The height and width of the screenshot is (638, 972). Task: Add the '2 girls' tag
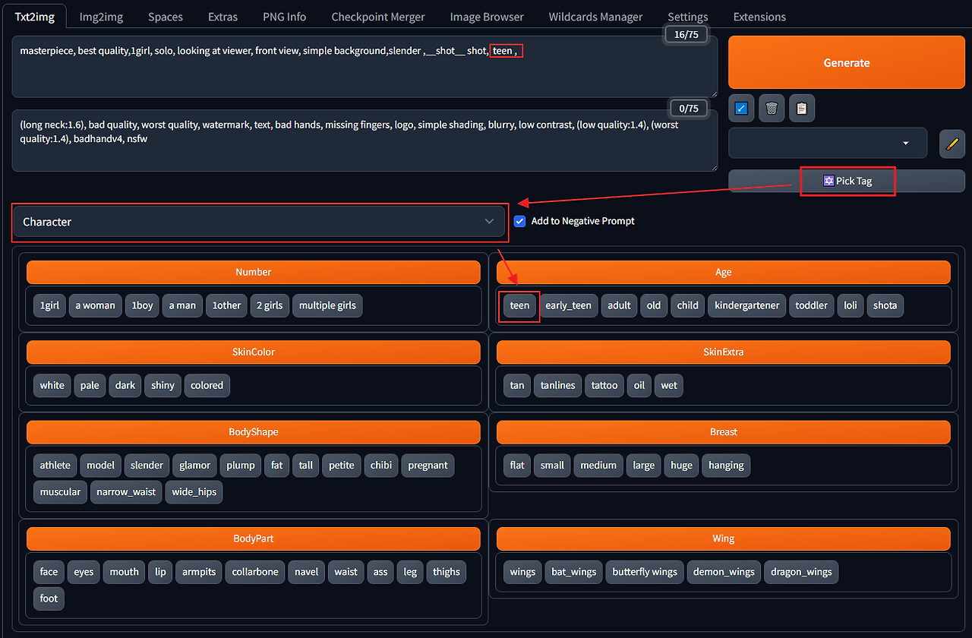[x=270, y=305]
